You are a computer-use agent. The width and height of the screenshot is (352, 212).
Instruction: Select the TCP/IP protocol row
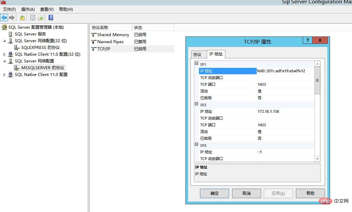132,49
